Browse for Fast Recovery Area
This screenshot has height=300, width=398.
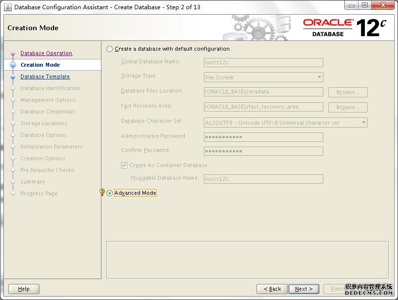coord(348,107)
